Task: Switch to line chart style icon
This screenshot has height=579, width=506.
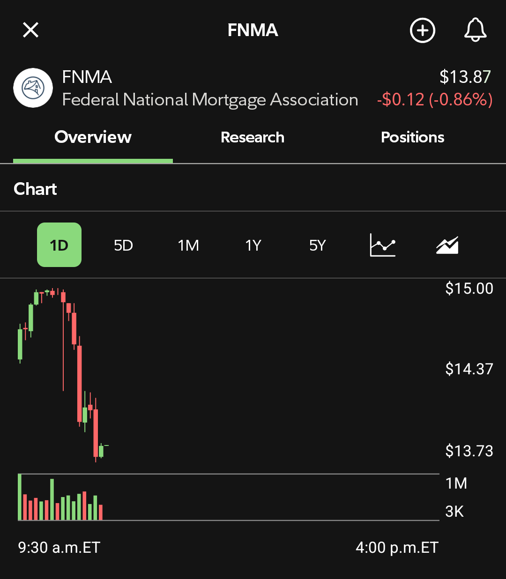Action: [383, 245]
